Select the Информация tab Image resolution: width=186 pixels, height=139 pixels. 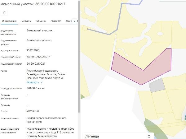pos(9,21)
